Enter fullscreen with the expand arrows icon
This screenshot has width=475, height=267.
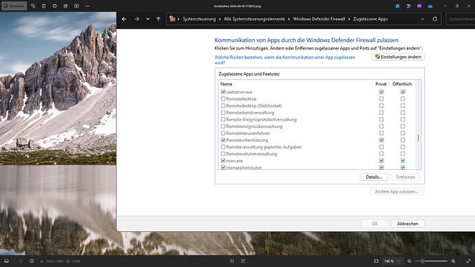click(x=469, y=261)
